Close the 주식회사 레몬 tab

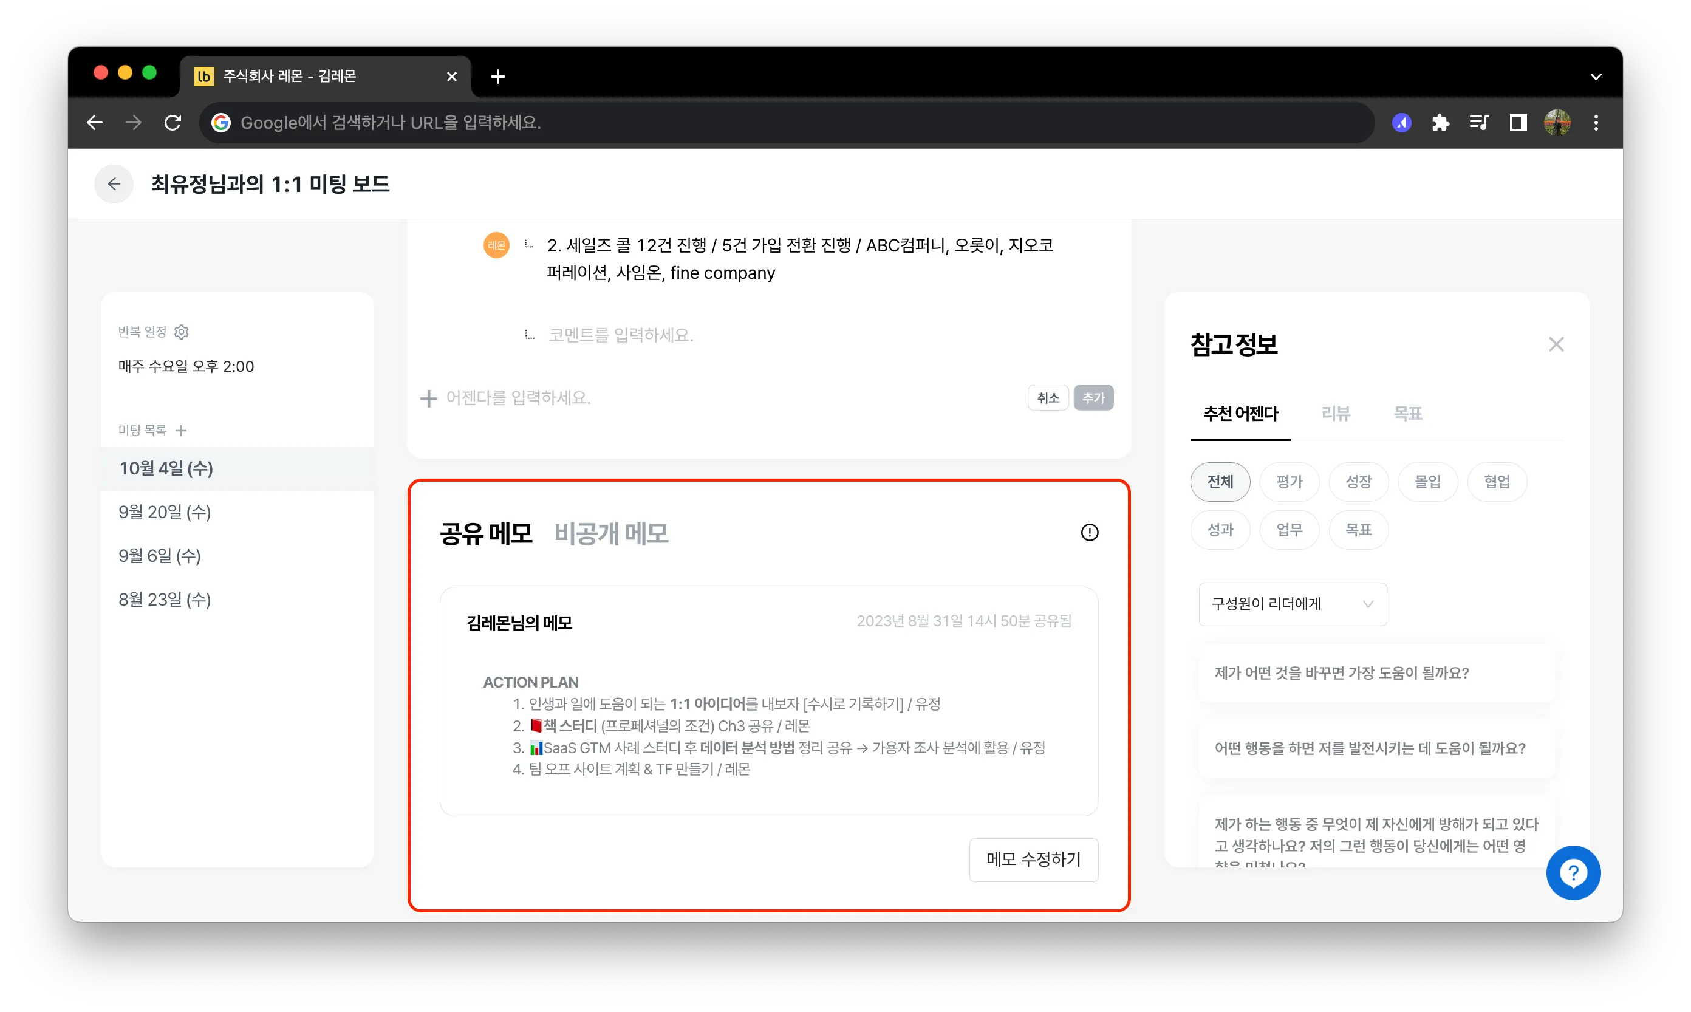(451, 77)
